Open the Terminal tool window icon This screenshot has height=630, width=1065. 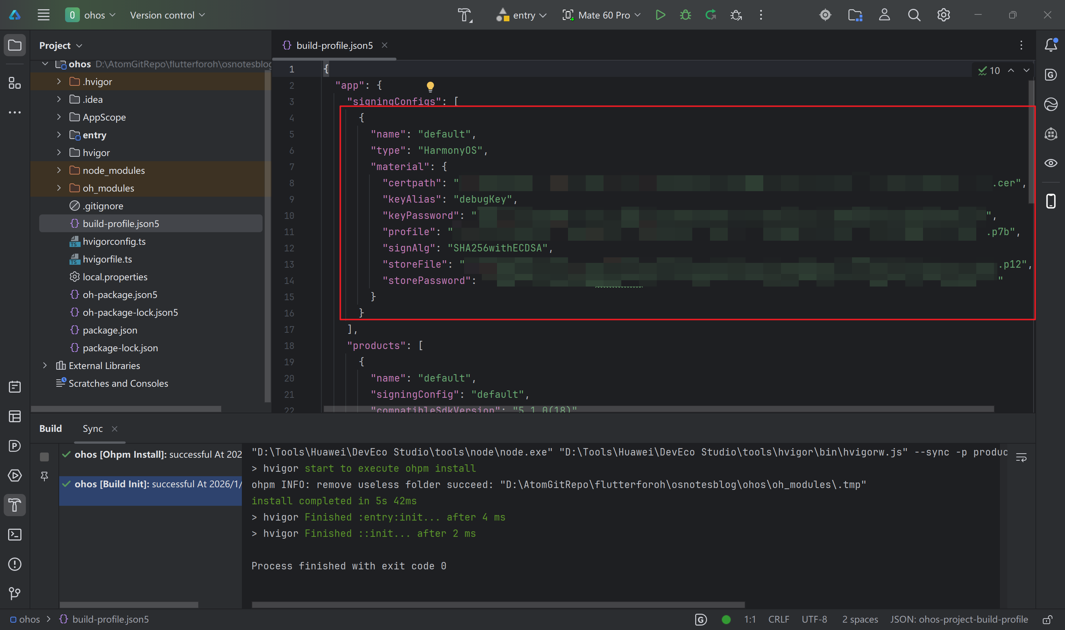[15, 535]
